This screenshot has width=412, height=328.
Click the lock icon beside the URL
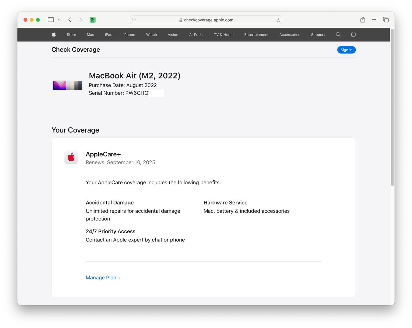tap(181, 20)
